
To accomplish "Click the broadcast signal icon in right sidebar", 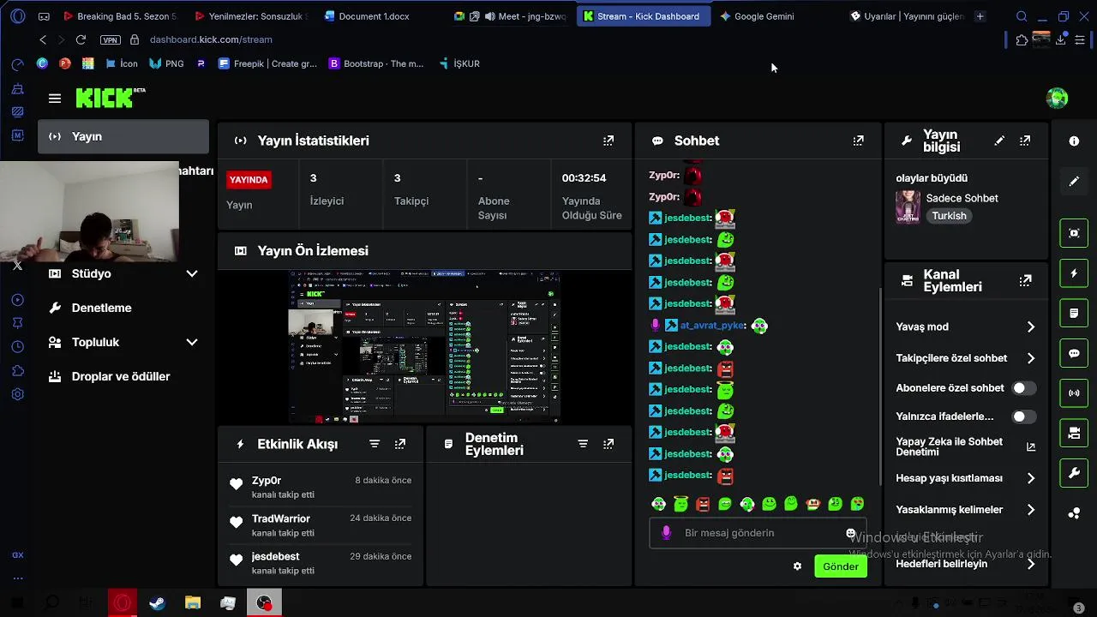I will [1074, 393].
